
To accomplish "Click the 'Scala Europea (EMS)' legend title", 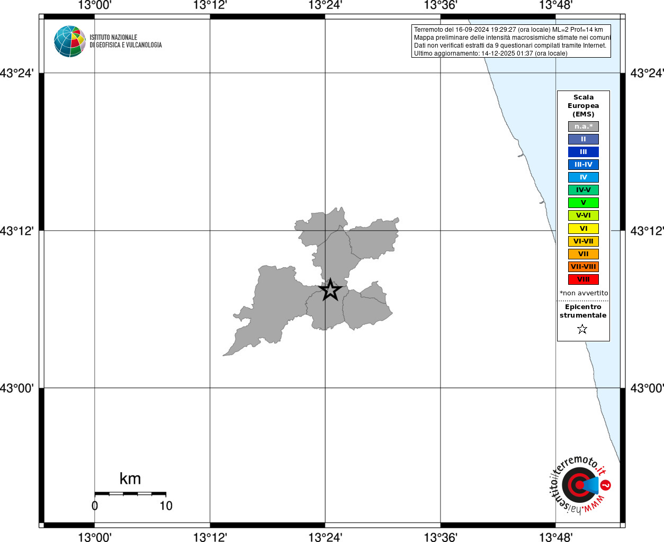I will click(x=584, y=106).
